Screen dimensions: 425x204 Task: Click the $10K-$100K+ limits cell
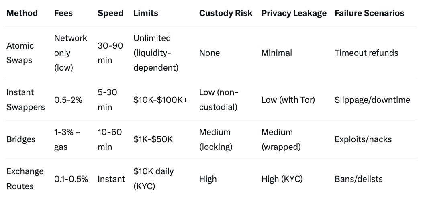(x=161, y=100)
